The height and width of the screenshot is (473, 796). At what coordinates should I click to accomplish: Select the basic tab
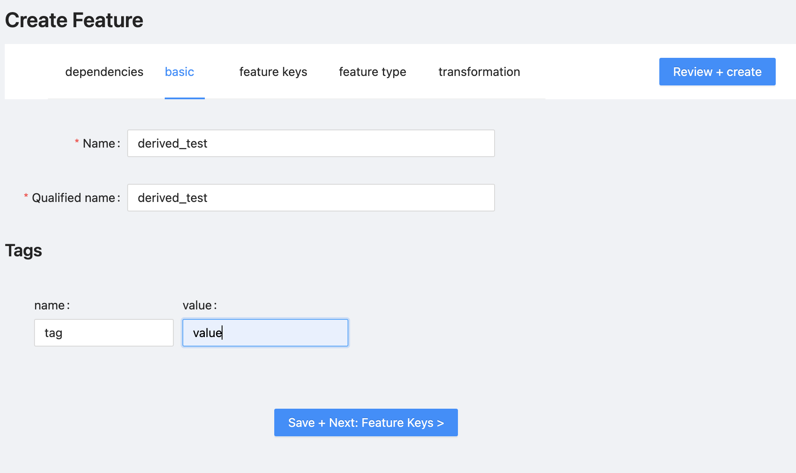pyautogui.click(x=179, y=72)
